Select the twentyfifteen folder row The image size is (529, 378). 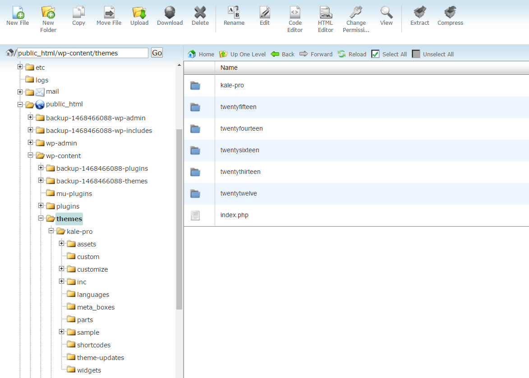pyautogui.click(x=356, y=107)
